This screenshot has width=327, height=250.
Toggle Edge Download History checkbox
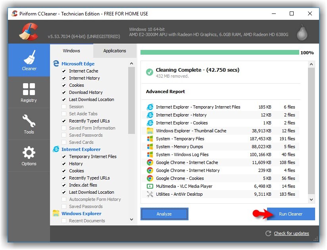click(x=64, y=92)
